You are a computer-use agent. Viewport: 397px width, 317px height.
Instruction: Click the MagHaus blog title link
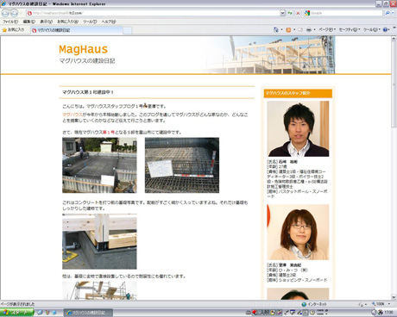pos(84,49)
